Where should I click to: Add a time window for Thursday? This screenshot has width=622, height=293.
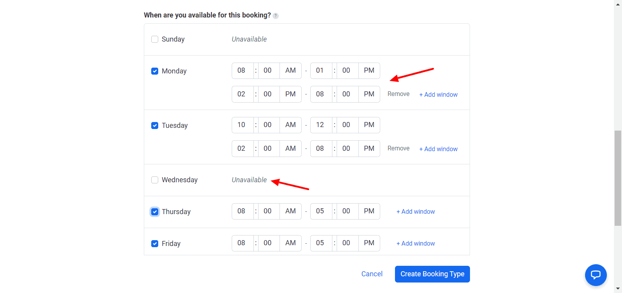[416, 212]
